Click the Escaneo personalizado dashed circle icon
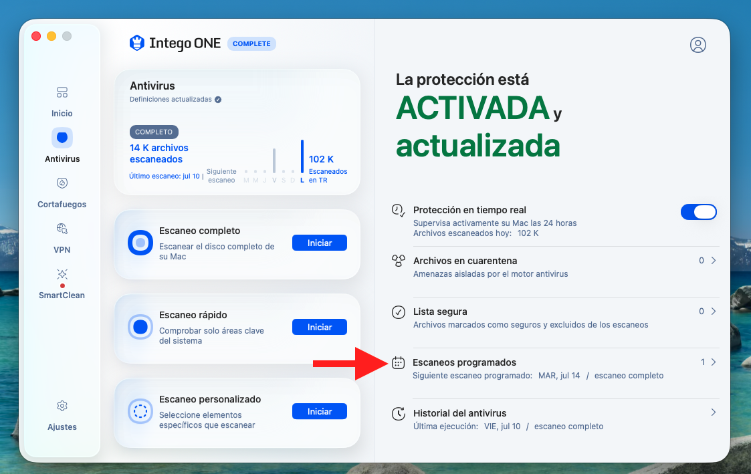The image size is (751, 474). pos(140,411)
